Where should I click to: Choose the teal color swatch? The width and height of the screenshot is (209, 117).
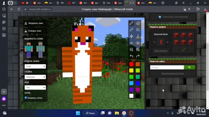[138, 77]
